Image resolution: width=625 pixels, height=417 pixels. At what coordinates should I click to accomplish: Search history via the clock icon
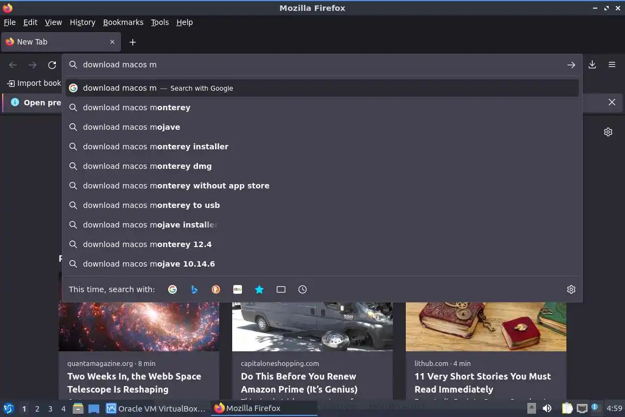[303, 289]
